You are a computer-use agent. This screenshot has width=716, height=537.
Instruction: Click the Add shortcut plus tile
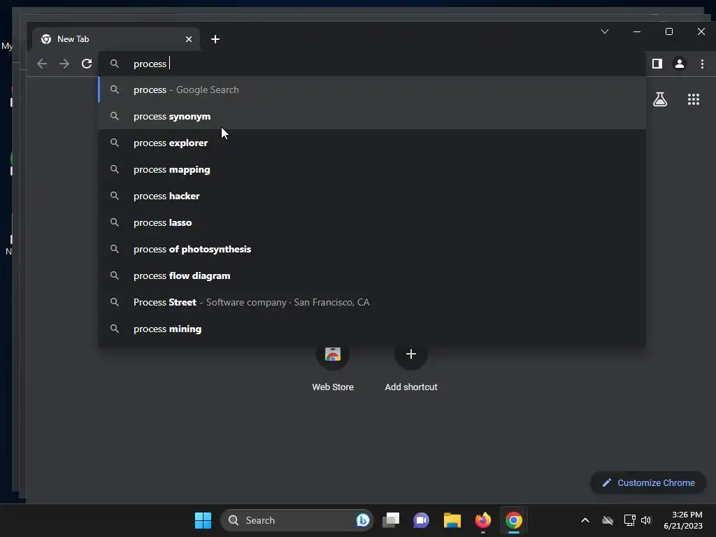click(x=411, y=368)
